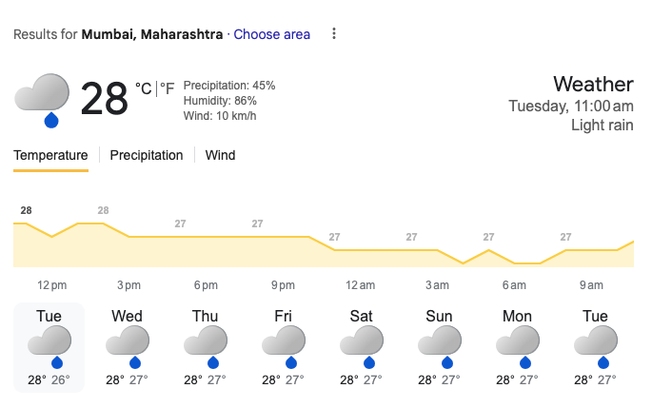This screenshot has width=652, height=408.
Task: Switch to the Wind tab
Action: tap(220, 155)
